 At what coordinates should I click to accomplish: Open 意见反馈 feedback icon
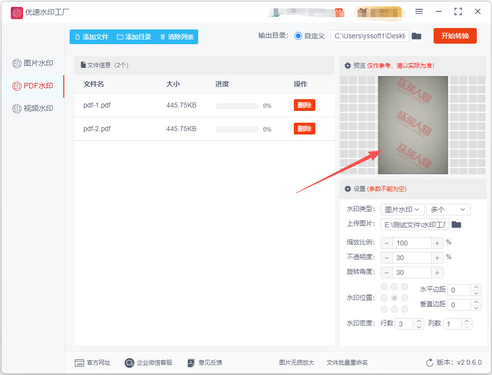[x=191, y=363]
